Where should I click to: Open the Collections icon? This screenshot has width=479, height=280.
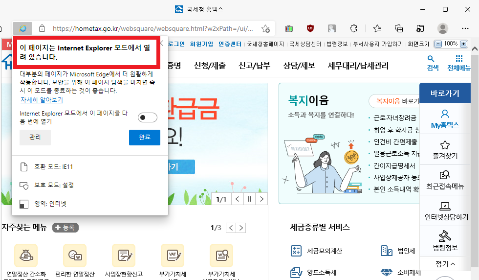399,28
